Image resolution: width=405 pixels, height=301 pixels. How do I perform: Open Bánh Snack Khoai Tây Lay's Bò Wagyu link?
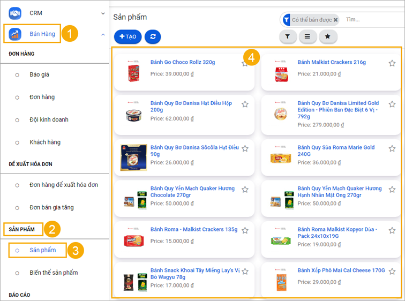(x=195, y=274)
